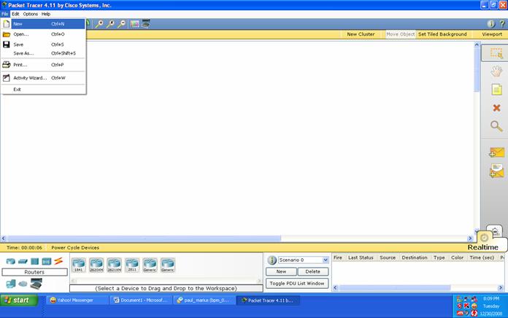Click the Add Simple PDU envelope icon
Viewport: 508px width, 318px height.
coord(496,152)
